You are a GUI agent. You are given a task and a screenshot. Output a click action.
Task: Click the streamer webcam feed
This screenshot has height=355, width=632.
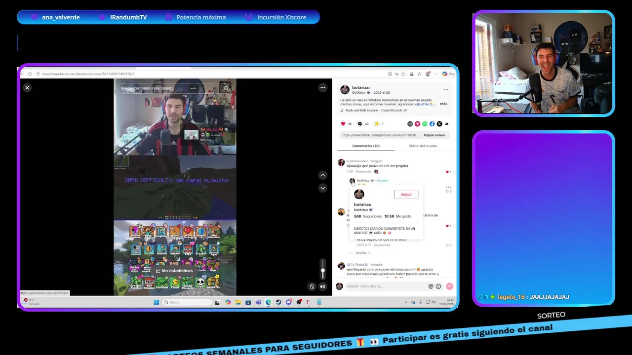(544, 63)
